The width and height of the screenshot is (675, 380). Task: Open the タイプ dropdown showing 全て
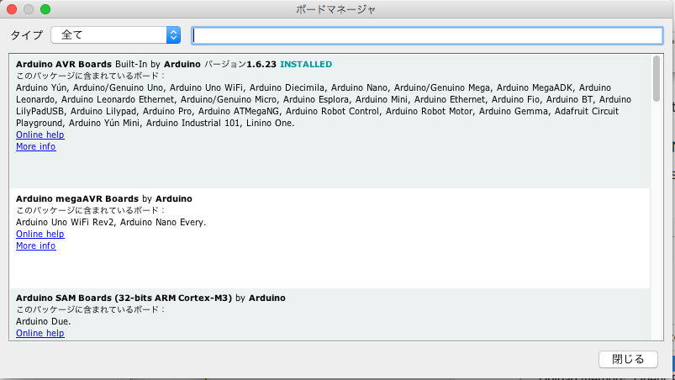[116, 34]
